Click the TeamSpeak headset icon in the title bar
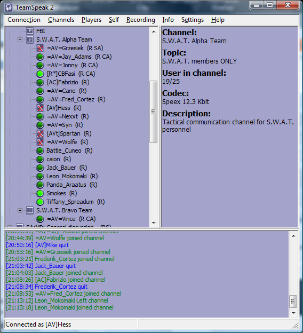This screenshot has width=303, height=333. (9, 7)
